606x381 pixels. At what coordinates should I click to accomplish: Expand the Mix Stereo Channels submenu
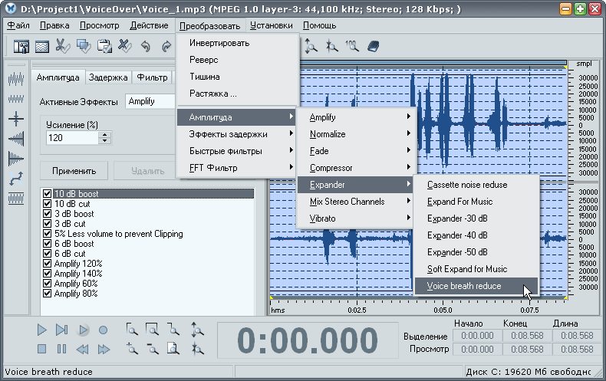click(x=356, y=202)
